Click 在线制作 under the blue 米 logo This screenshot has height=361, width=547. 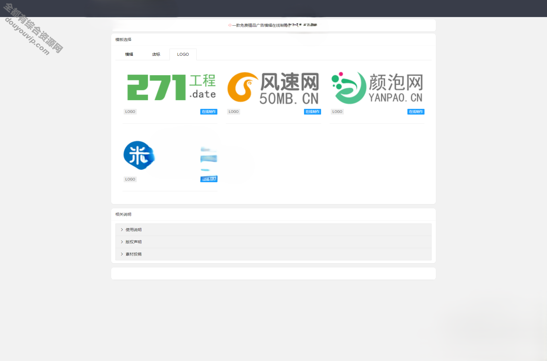click(x=209, y=179)
